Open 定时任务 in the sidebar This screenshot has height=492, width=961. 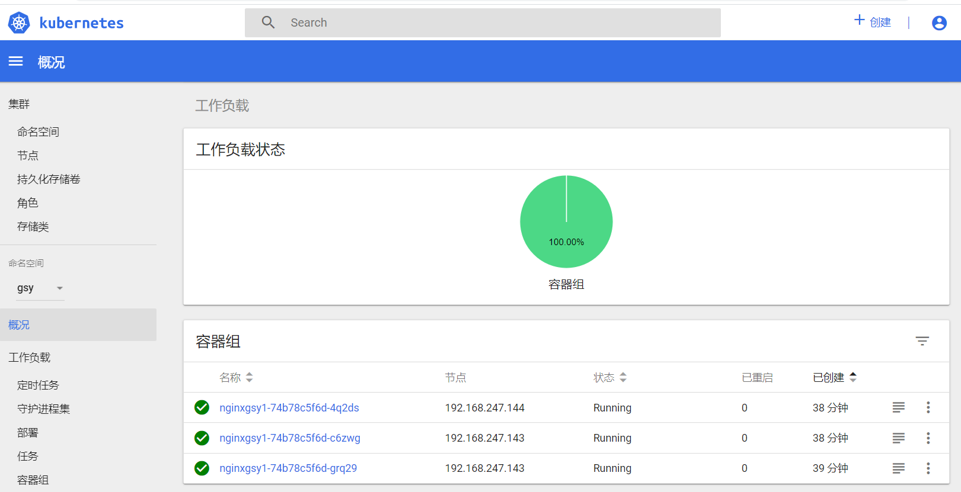click(x=39, y=385)
